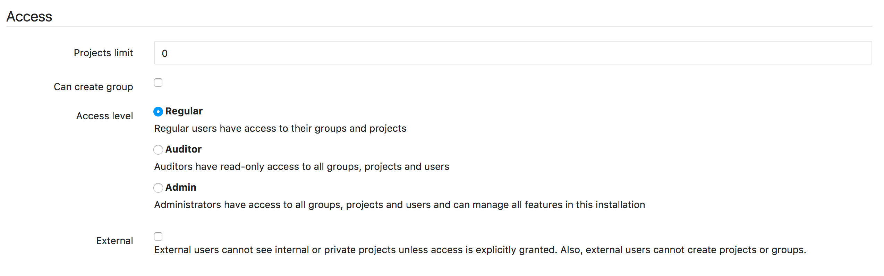This screenshot has height=276, width=884.
Task: Click the bold Admin option label
Action: point(181,188)
